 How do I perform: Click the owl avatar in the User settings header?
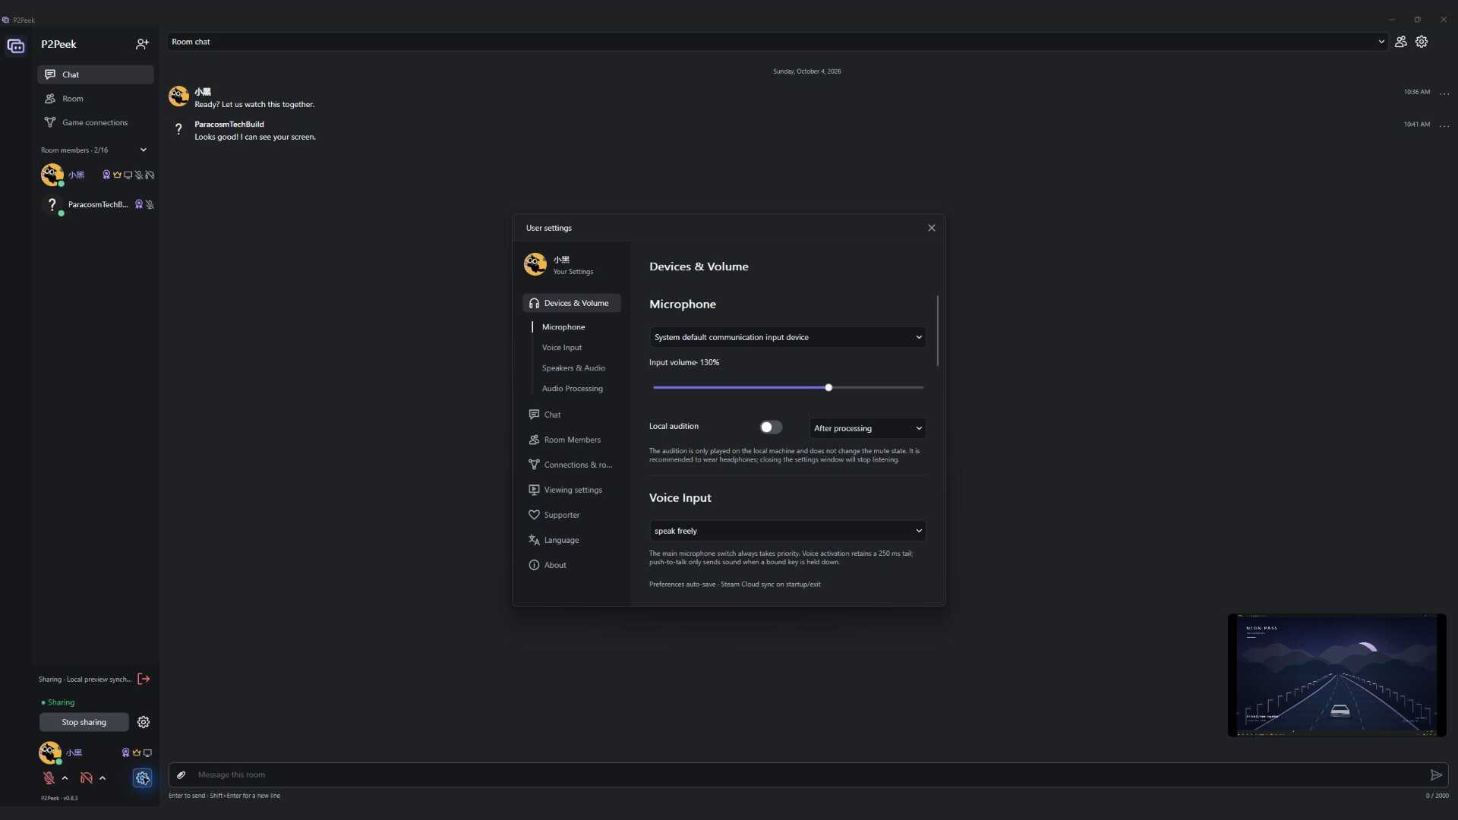(535, 264)
